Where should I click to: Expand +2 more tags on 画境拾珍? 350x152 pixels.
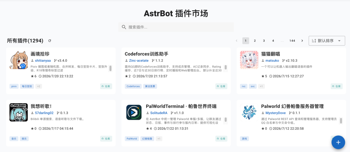39,86
